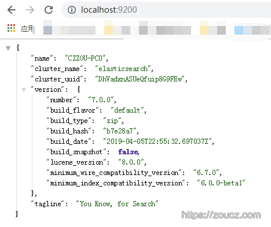Image resolution: width=271 pixels, height=227 pixels.
Task: Select the value "You Know, for Search"
Action: (x=117, y=204)
